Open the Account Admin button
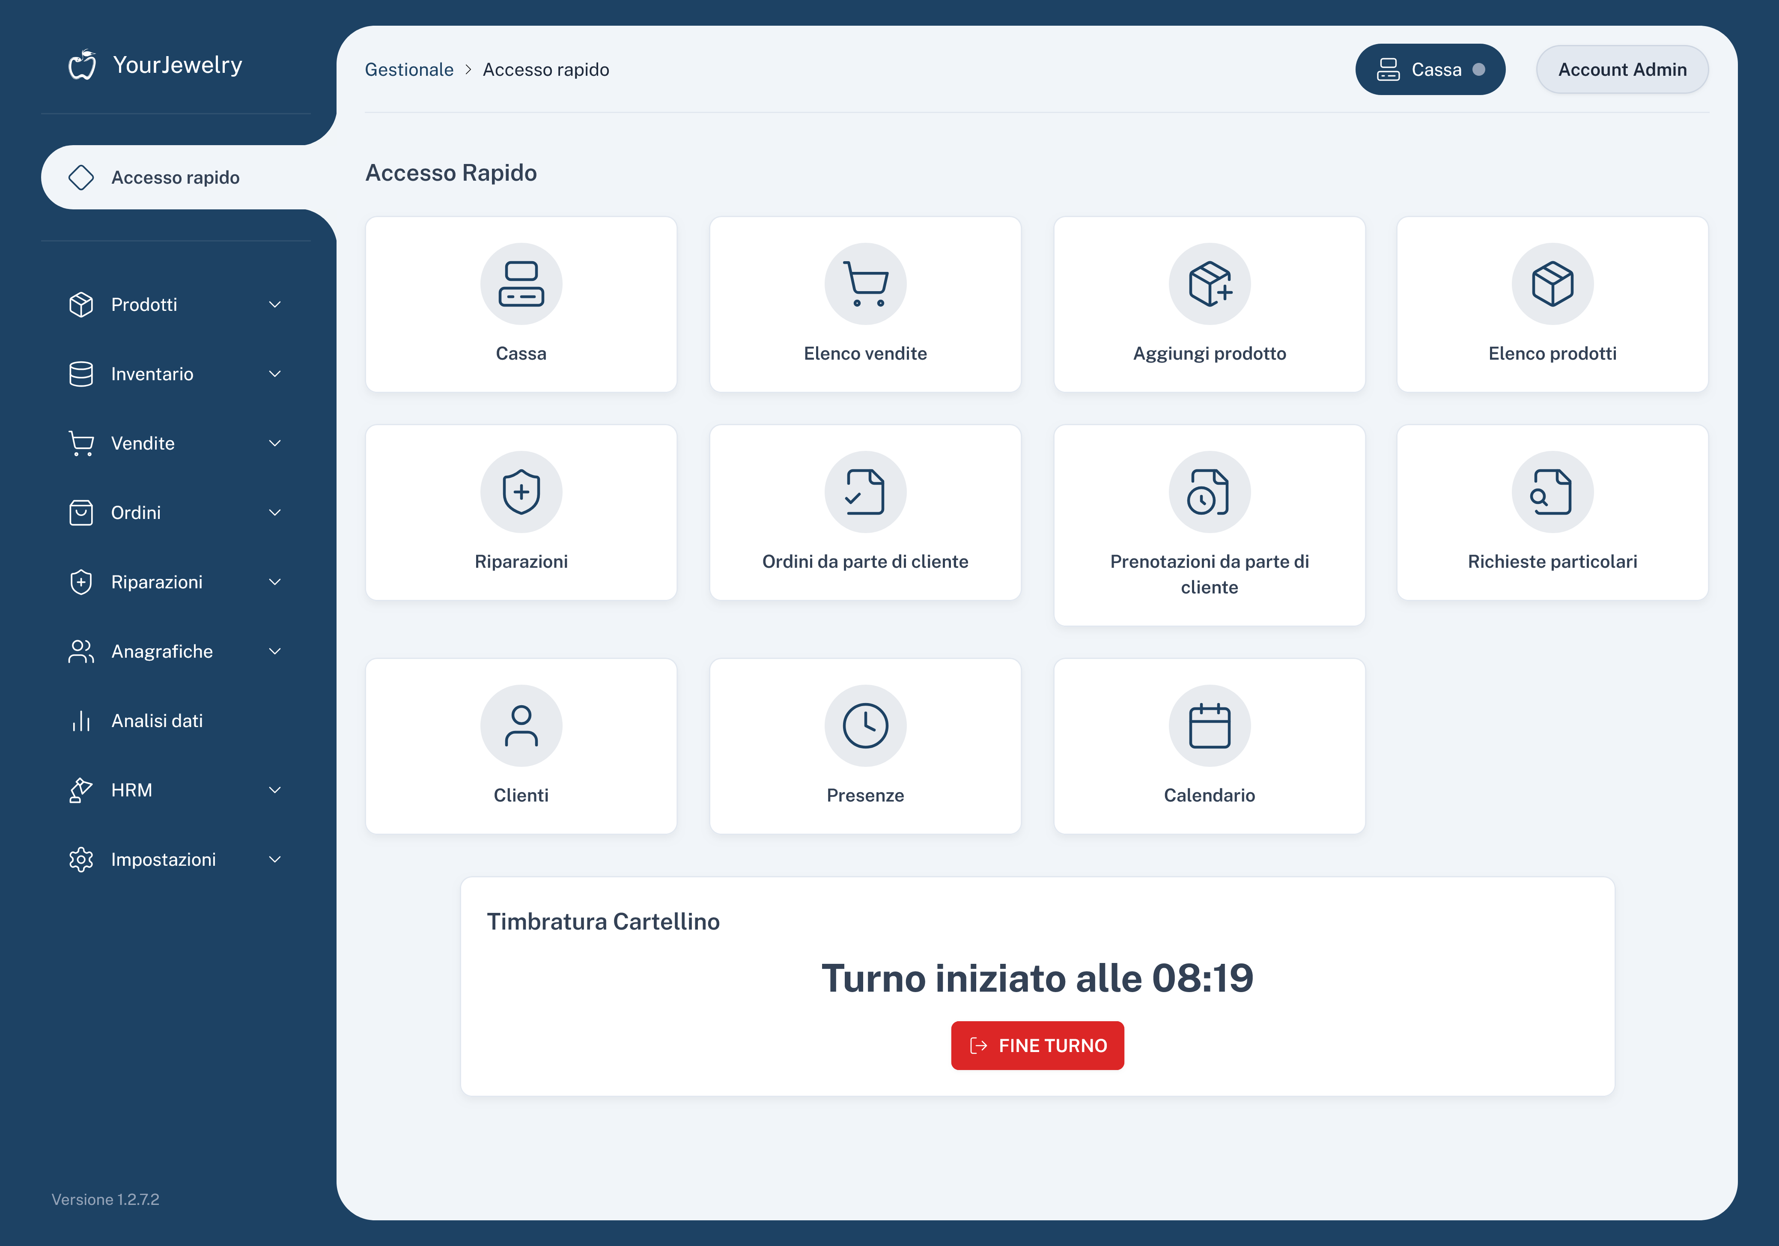This screenshot has height=1246, width=1779. point(1622,70)
